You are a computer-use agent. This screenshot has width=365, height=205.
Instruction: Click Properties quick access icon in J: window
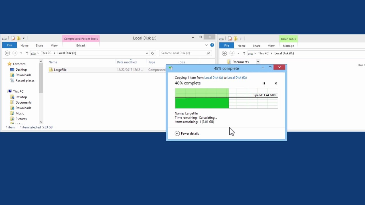(x=13, y=38)
